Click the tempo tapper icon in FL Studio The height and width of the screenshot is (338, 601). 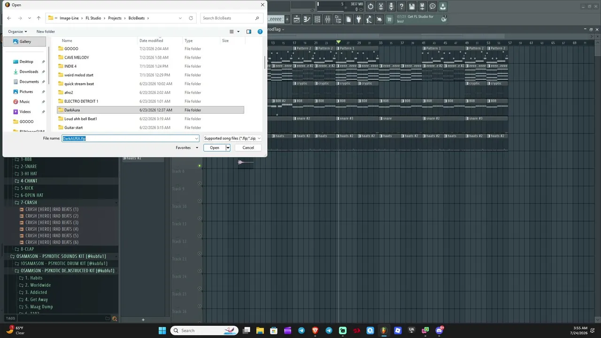point(369,19)
